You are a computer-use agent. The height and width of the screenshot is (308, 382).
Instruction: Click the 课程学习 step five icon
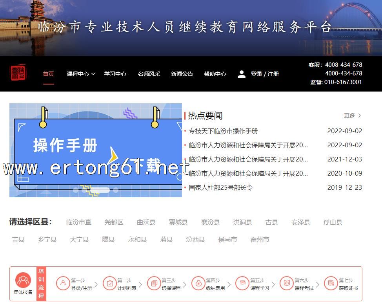pyautogui.click(x=242, y=283)
